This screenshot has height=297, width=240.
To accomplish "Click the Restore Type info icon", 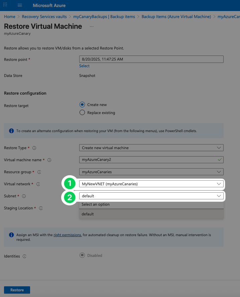I will coord(34,148).
